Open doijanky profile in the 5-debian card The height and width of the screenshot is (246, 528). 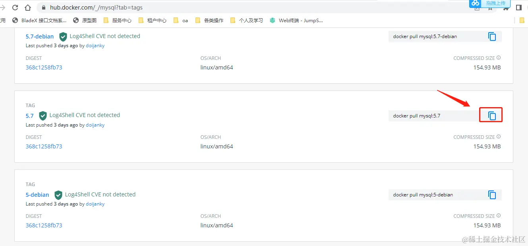click(x=95, y=204)
